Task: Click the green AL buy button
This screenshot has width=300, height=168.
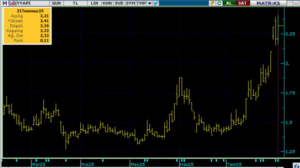Action: (x=229, y=3)
